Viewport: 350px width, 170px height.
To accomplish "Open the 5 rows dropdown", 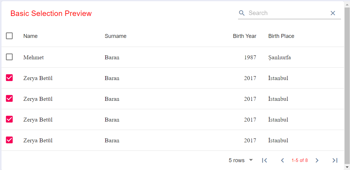I will pos(241,160).
